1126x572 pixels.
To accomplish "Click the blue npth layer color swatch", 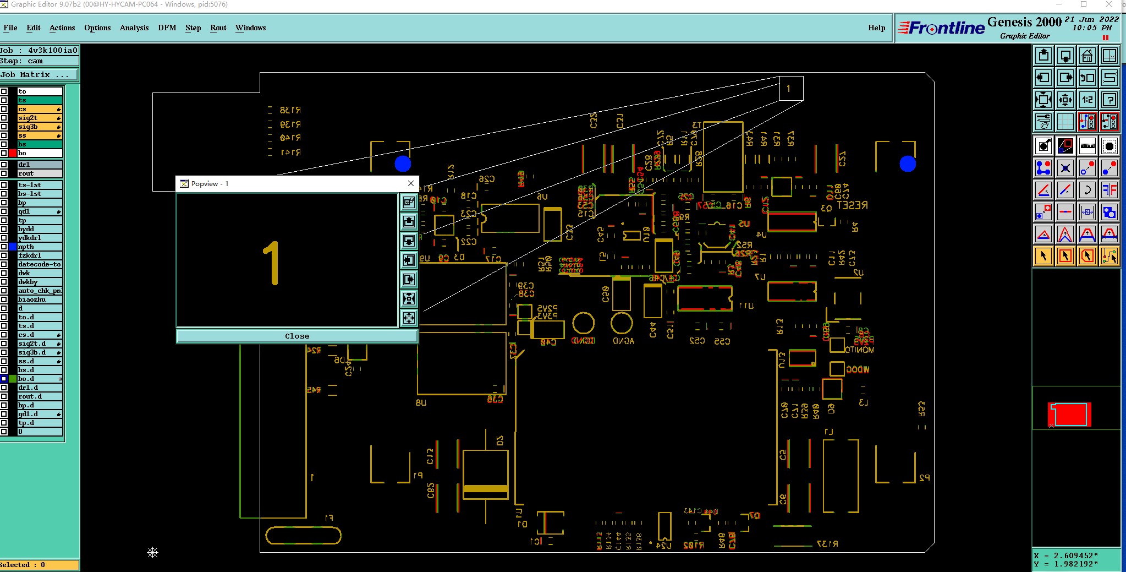I will [13, 247].
